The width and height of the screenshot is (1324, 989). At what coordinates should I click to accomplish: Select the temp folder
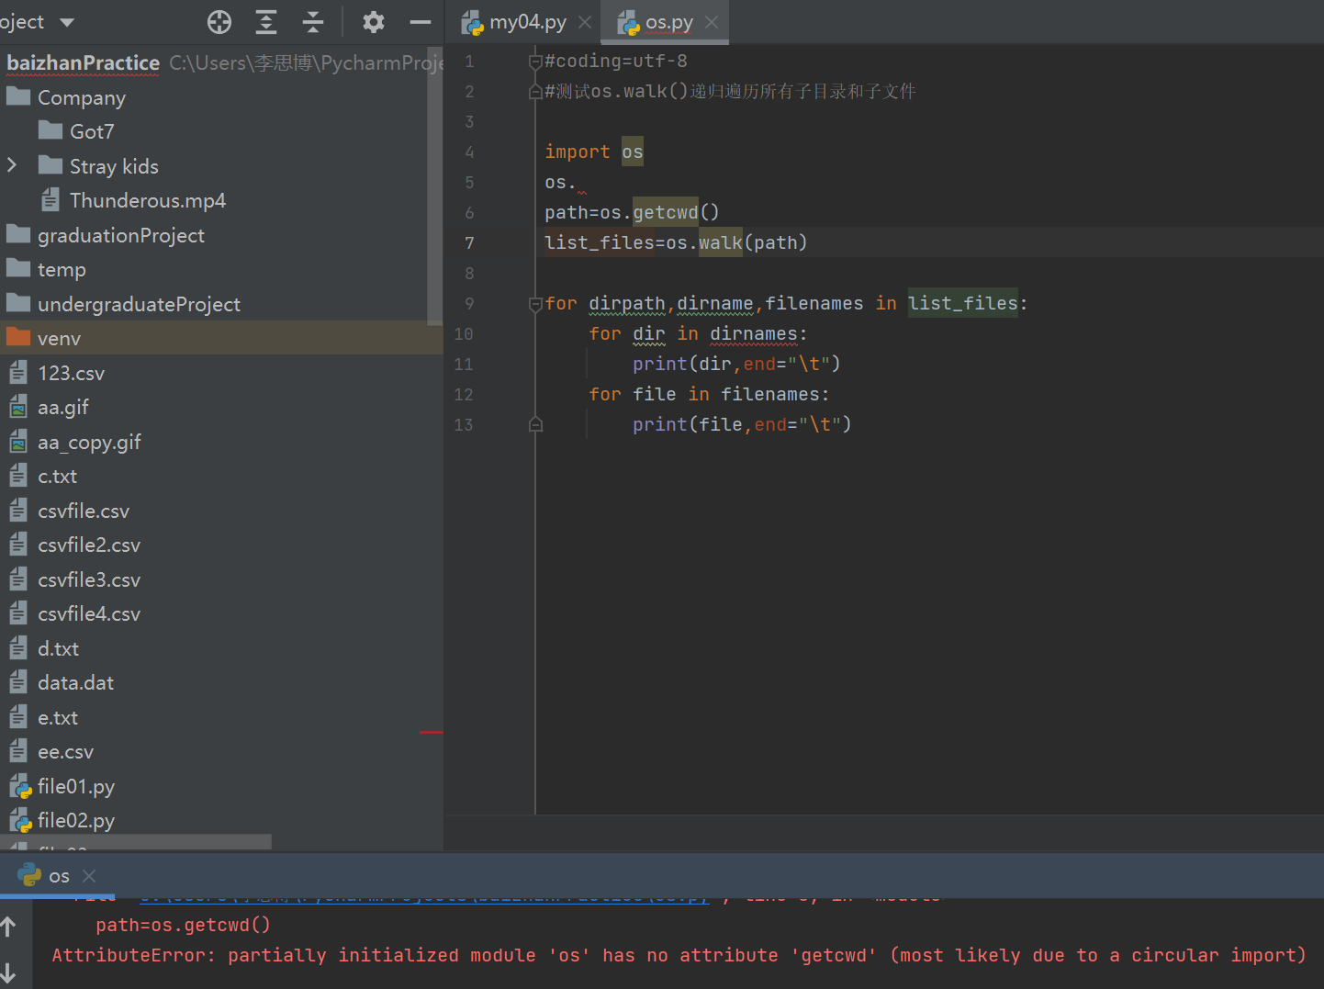(x=62, y=269)
